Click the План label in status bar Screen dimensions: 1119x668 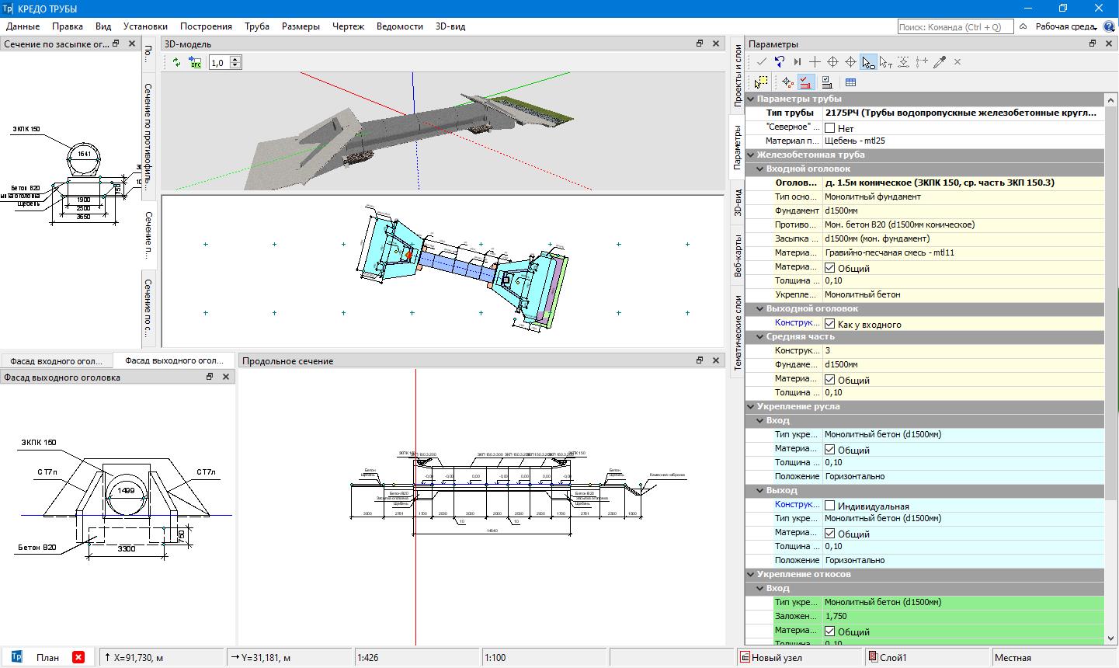[x=47, y=657]
